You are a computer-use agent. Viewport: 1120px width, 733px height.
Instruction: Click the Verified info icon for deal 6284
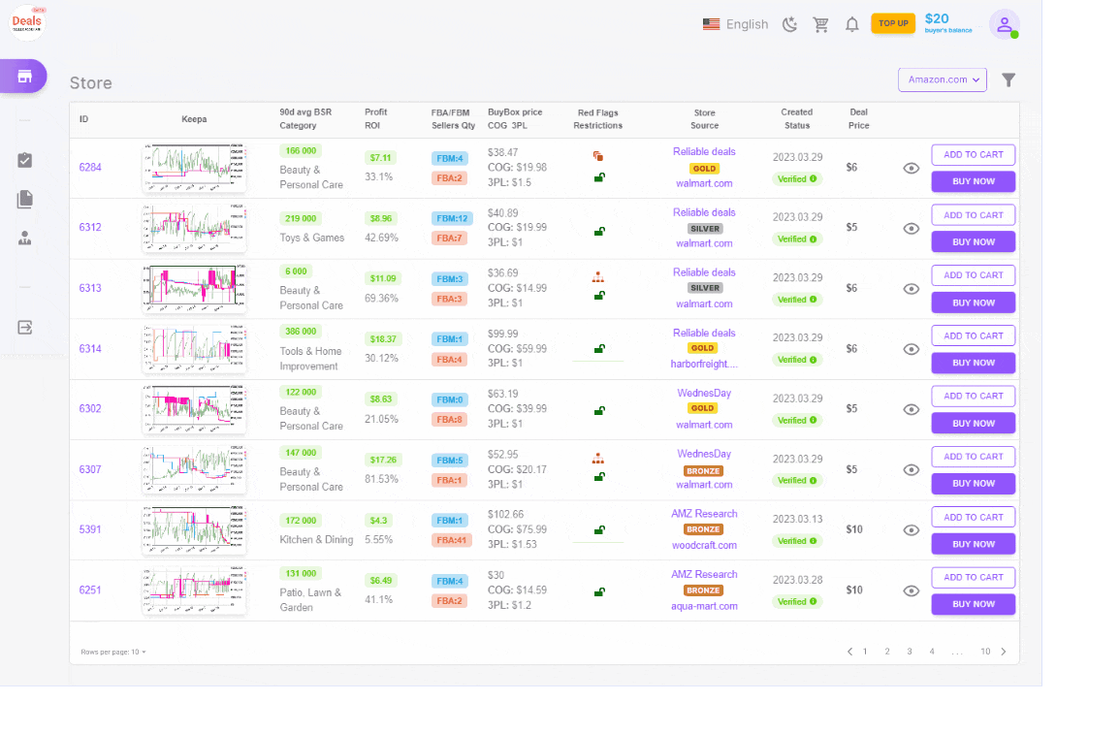(813, 178)
